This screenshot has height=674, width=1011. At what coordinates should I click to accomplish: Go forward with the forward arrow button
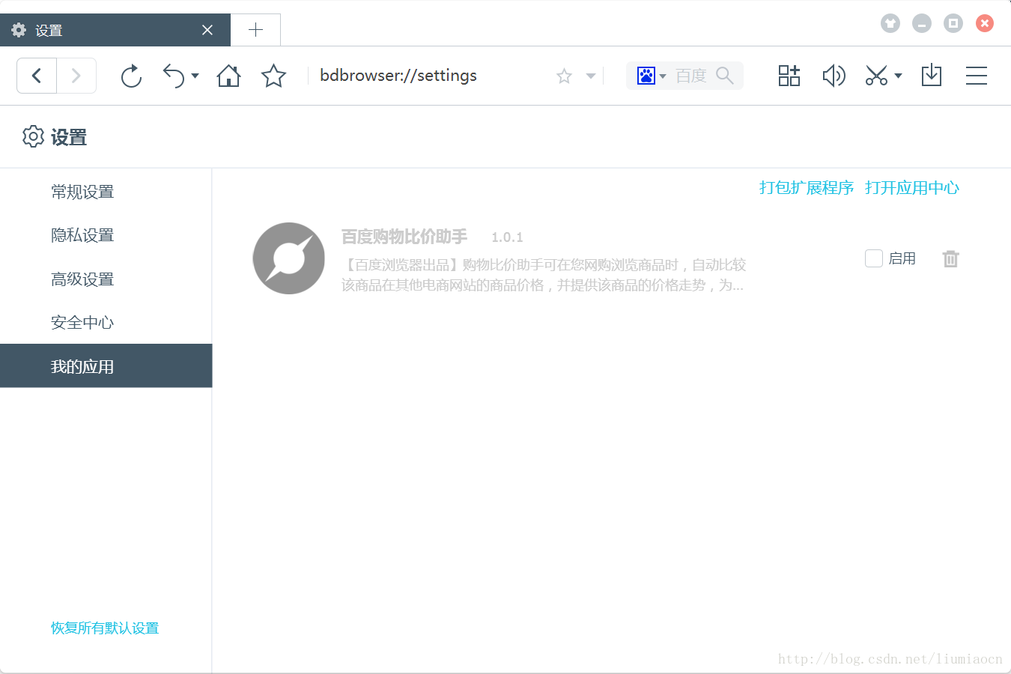[x=76, y=76]
